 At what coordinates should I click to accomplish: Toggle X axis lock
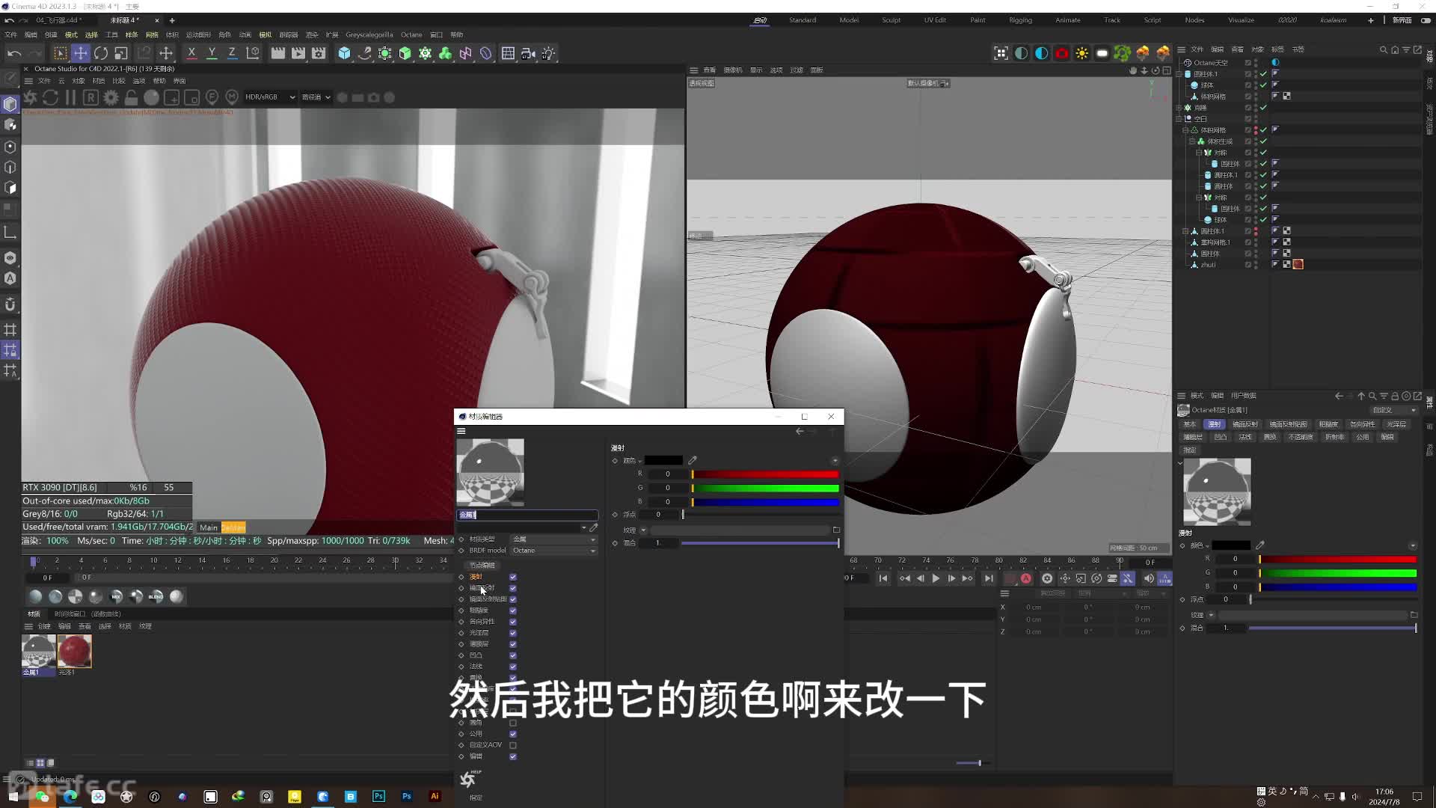tap(191, 53)
